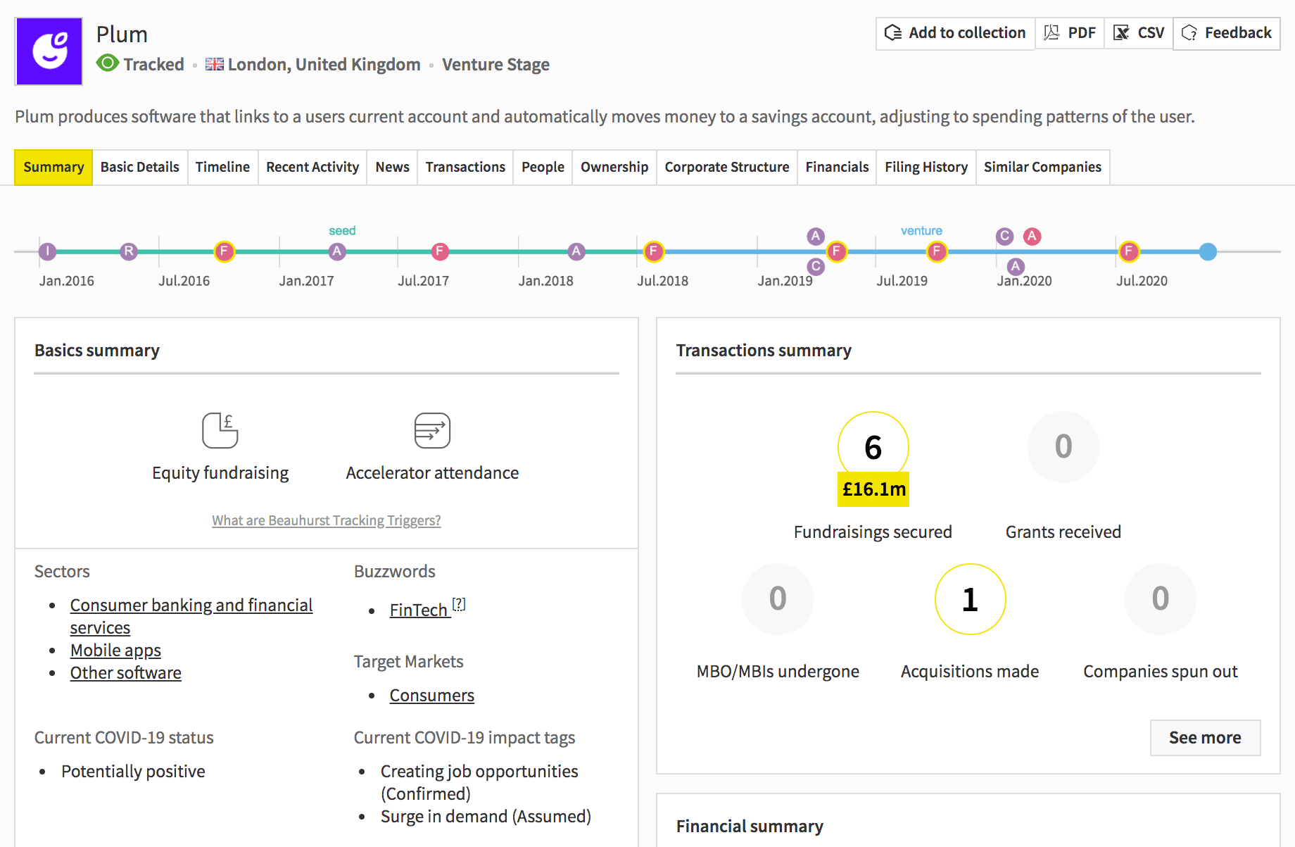The height and width of the screenshot is (847, 1295).
Task: Click 'Surge in demand (Assumed)' tag
Action: pyautogui.click(x=486, y=816)
